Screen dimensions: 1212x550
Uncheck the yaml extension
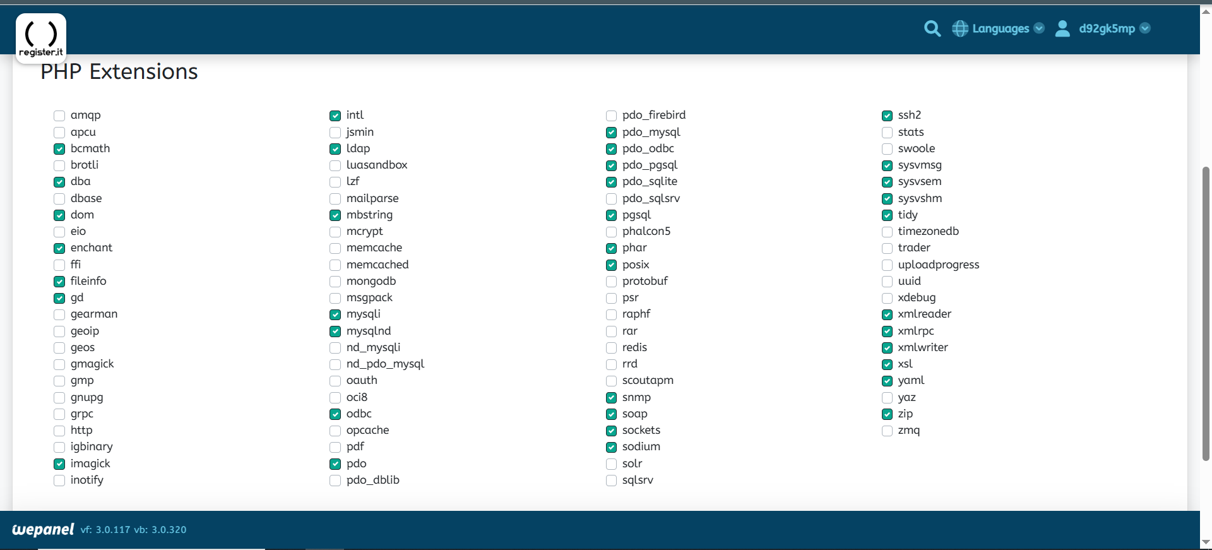(x=887, y=381)
